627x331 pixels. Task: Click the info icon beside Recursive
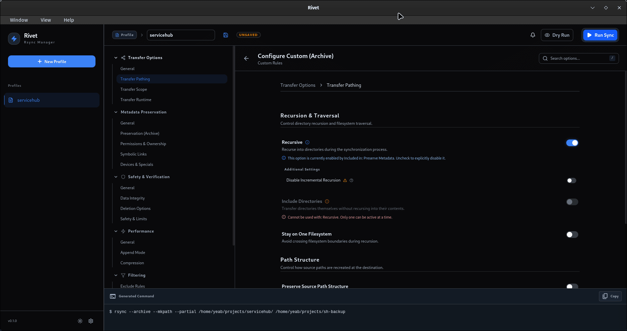[307, 142]
